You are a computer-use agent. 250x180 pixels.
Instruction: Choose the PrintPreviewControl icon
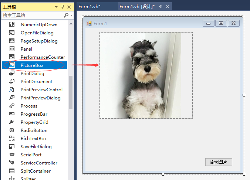11,89
